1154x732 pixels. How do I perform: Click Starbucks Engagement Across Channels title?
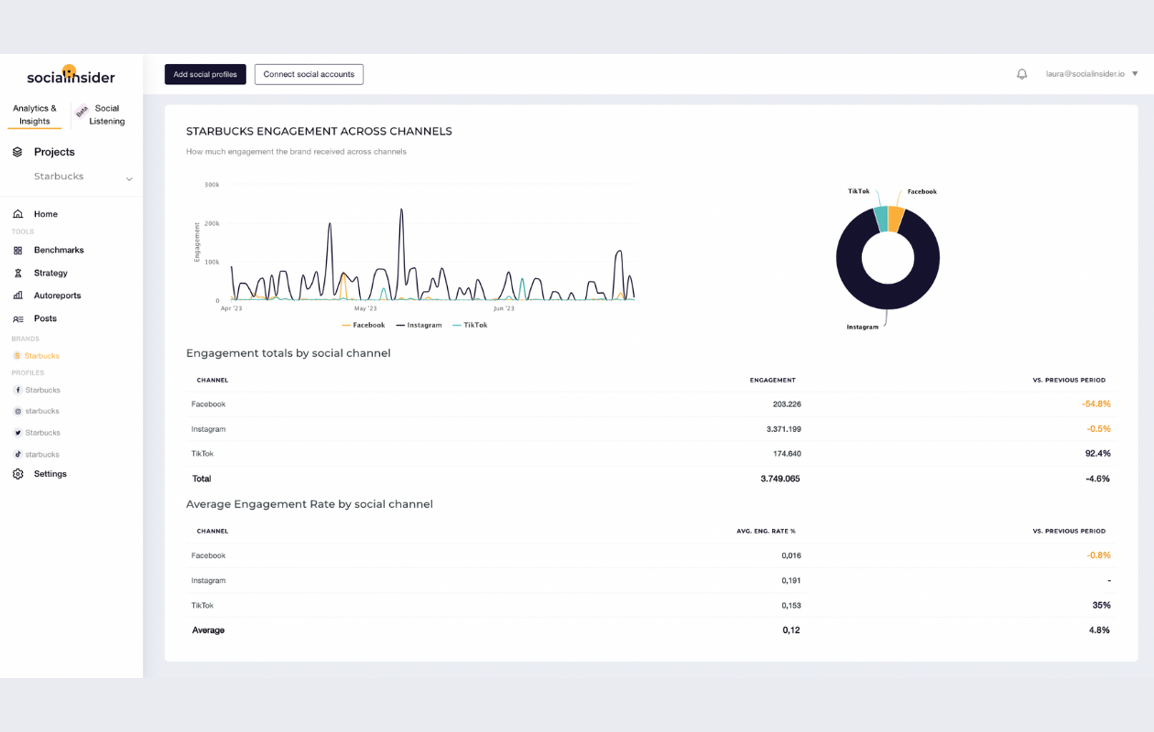[x=319, y=132]
